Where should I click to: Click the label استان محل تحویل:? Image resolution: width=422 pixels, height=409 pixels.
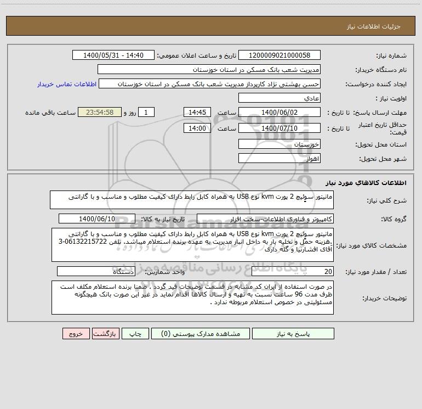click(x=381, y=145)
